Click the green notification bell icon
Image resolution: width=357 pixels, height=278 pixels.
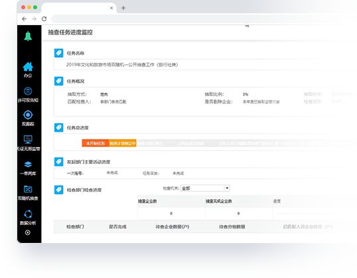(28, 36)
